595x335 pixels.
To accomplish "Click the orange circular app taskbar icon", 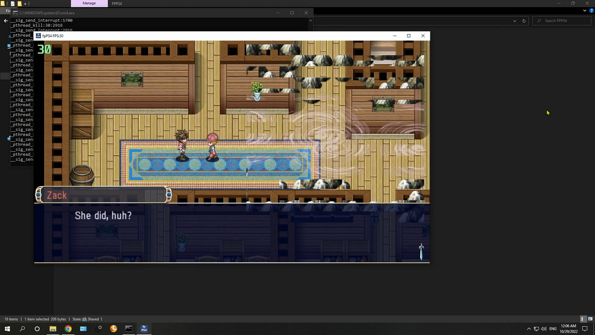I will click(x=113, y=329).
